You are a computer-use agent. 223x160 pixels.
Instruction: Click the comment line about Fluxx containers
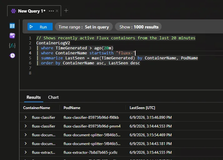pyautogui.click(x=116, y=38)
